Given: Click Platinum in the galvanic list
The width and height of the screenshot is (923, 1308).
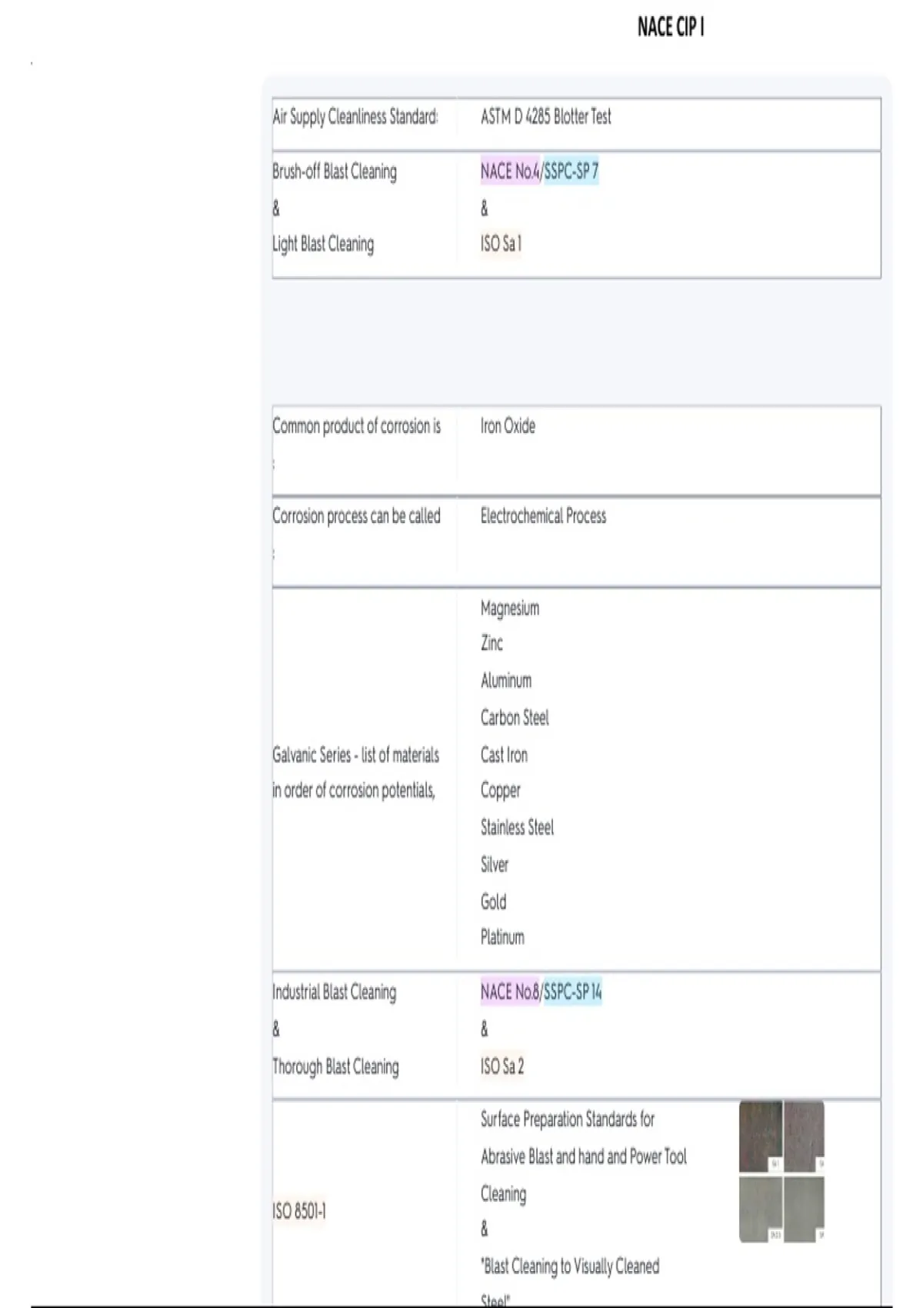Looking at the screenshot, I should 502,937.
